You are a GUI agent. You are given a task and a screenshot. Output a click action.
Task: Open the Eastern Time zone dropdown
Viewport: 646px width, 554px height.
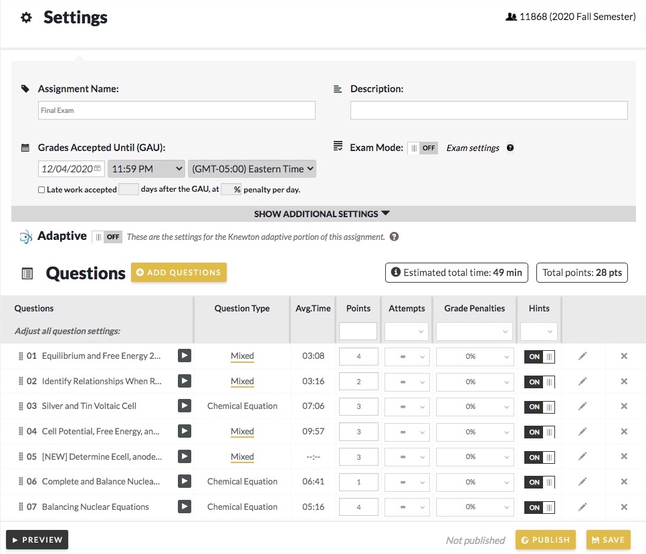click(251, 169)
